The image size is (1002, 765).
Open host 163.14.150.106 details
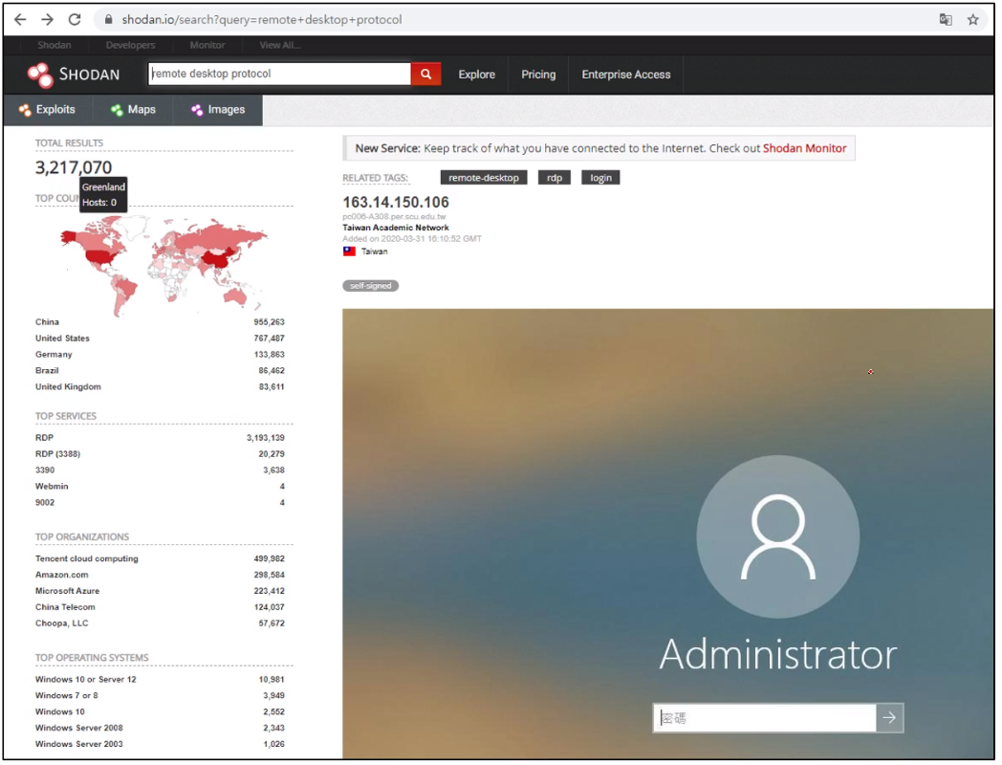click(x=396, y=203)
